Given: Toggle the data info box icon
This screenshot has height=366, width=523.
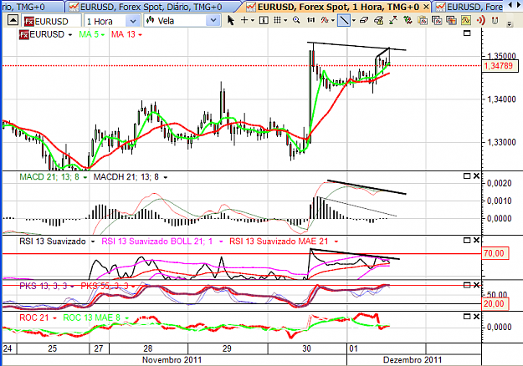Looking at the screenshot, I should (x=264, y=21).
